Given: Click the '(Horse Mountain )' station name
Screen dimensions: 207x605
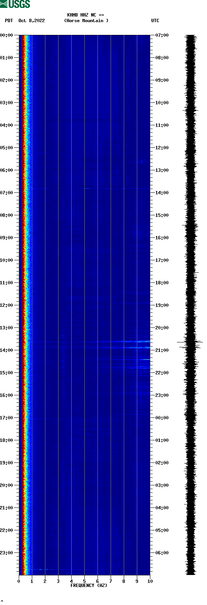Looking at the screenshot, I should click(86, 21).
